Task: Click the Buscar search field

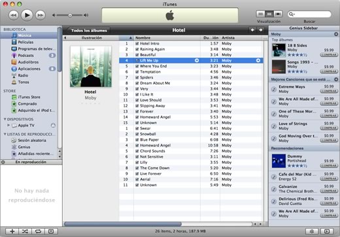Action: point(309,14)
